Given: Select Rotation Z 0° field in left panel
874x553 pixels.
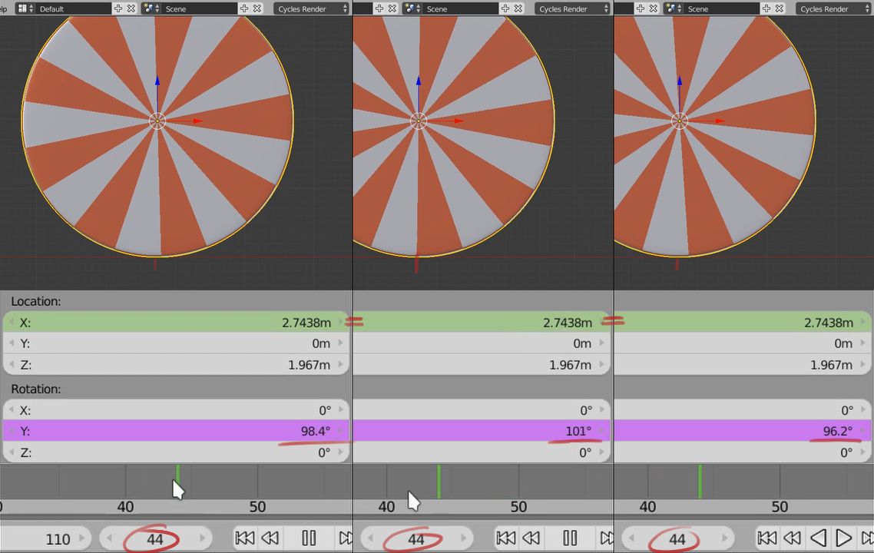Looking at the screenshot, I should pyautogui.click(x=176, y=452).
